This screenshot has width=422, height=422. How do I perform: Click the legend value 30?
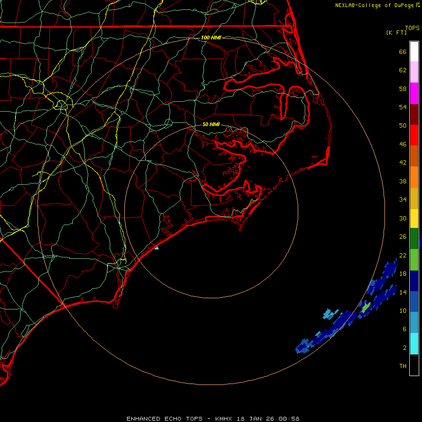click(x=403, y=218)
